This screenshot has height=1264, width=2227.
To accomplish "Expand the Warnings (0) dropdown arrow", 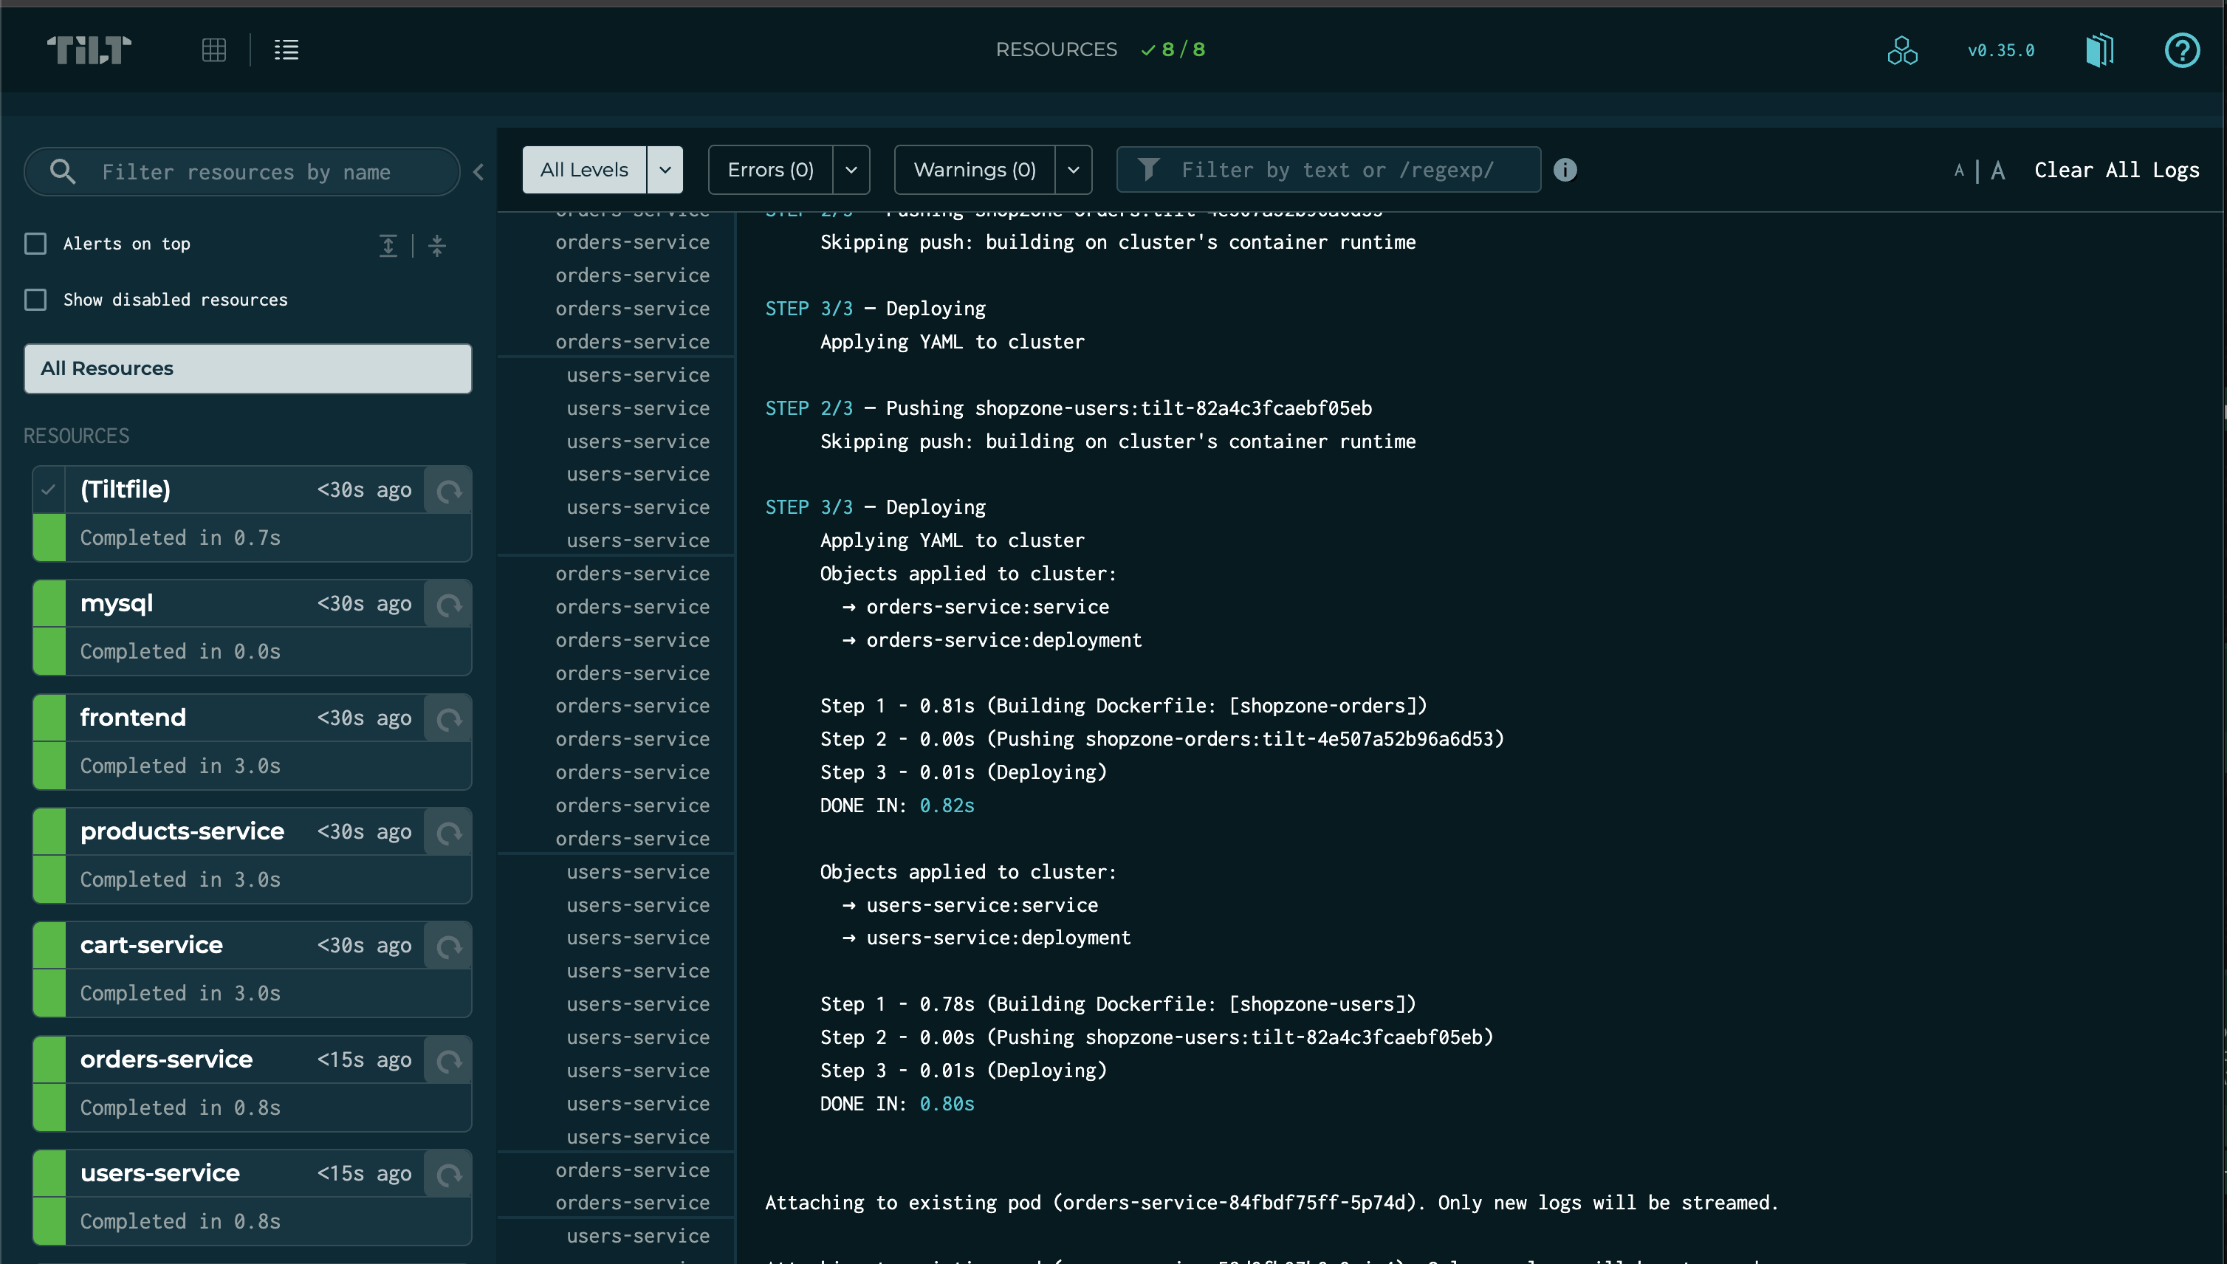I will tap(1073, 170).
